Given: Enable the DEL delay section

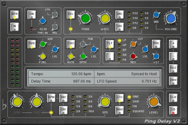Looking at the screenshot, I should coord(70,15).
